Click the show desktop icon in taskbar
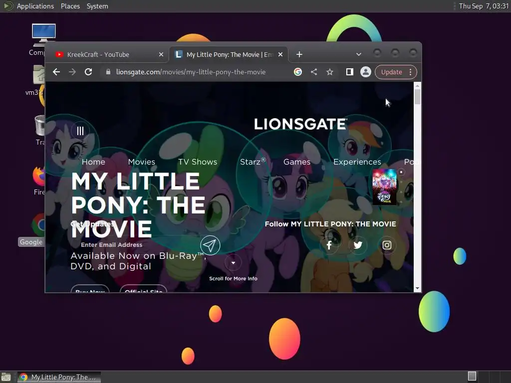The image size is (511, 383). tap(6, 377)
